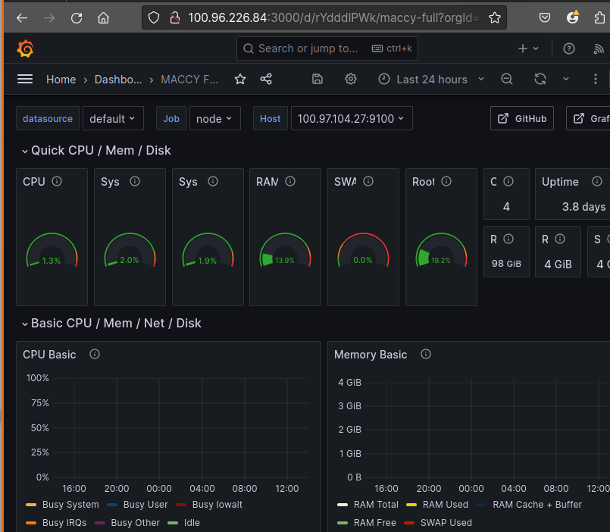Open the Grafana hamburger menu
Screen dimensions: 610x532
click(x=25, y=80)
